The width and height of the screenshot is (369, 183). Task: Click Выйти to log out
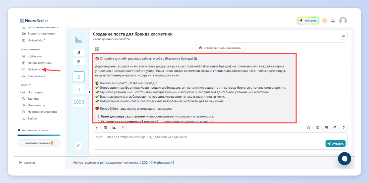(x=30, y=118)
